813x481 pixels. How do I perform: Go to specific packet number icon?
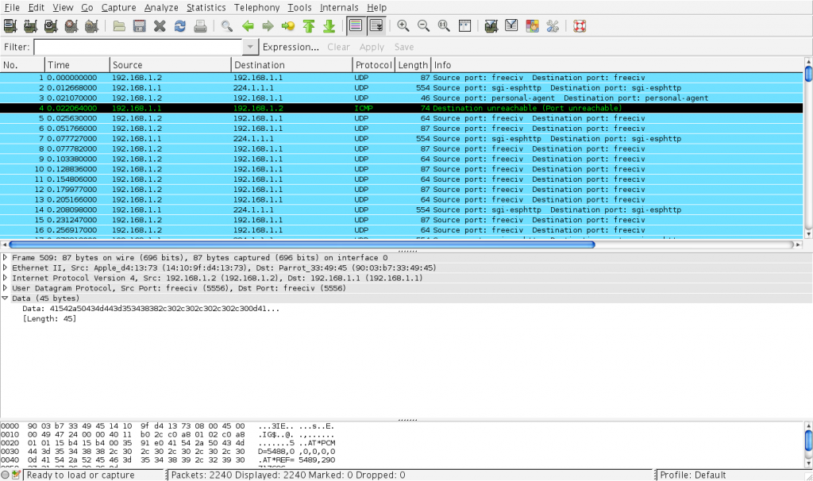(x=288, y=26)
